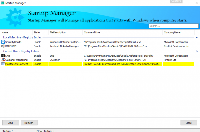Click the RTHDVCPL speaker icon
This screenshot has width=200, height=132.
point(3,46)
